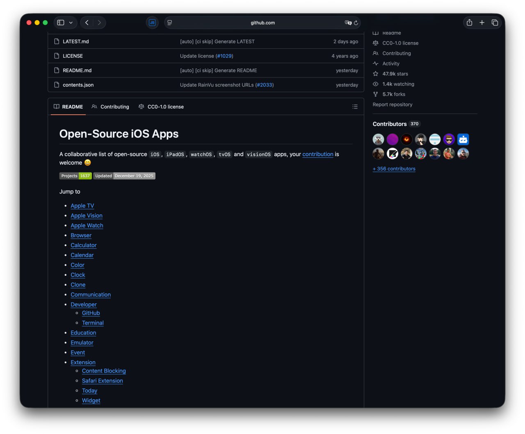Click the file icon next to LICENSE
The image size is (525, 434).
[56, 56]
